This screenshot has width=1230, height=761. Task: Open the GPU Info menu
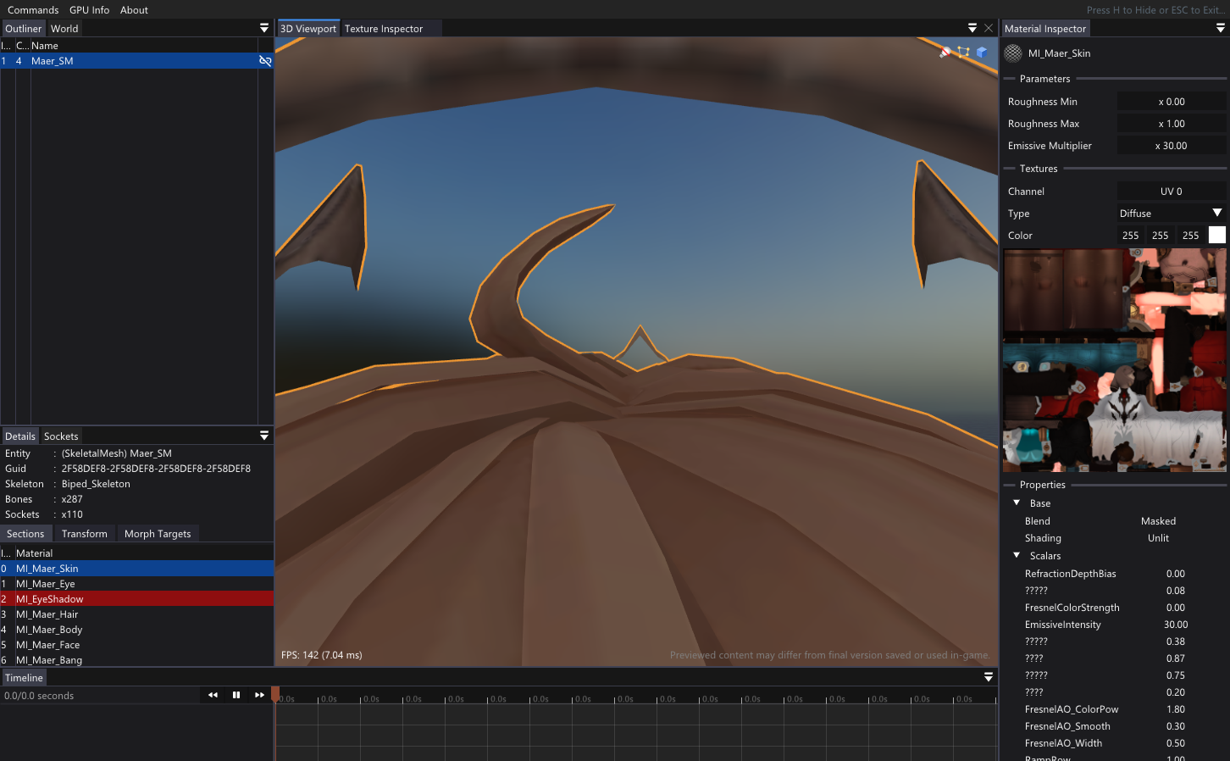click(x=89, y=10)
